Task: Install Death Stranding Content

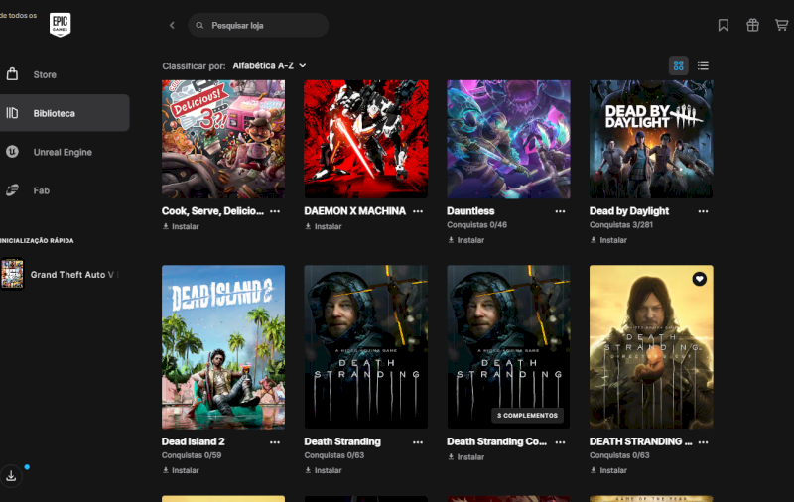Action: point(465,457)
